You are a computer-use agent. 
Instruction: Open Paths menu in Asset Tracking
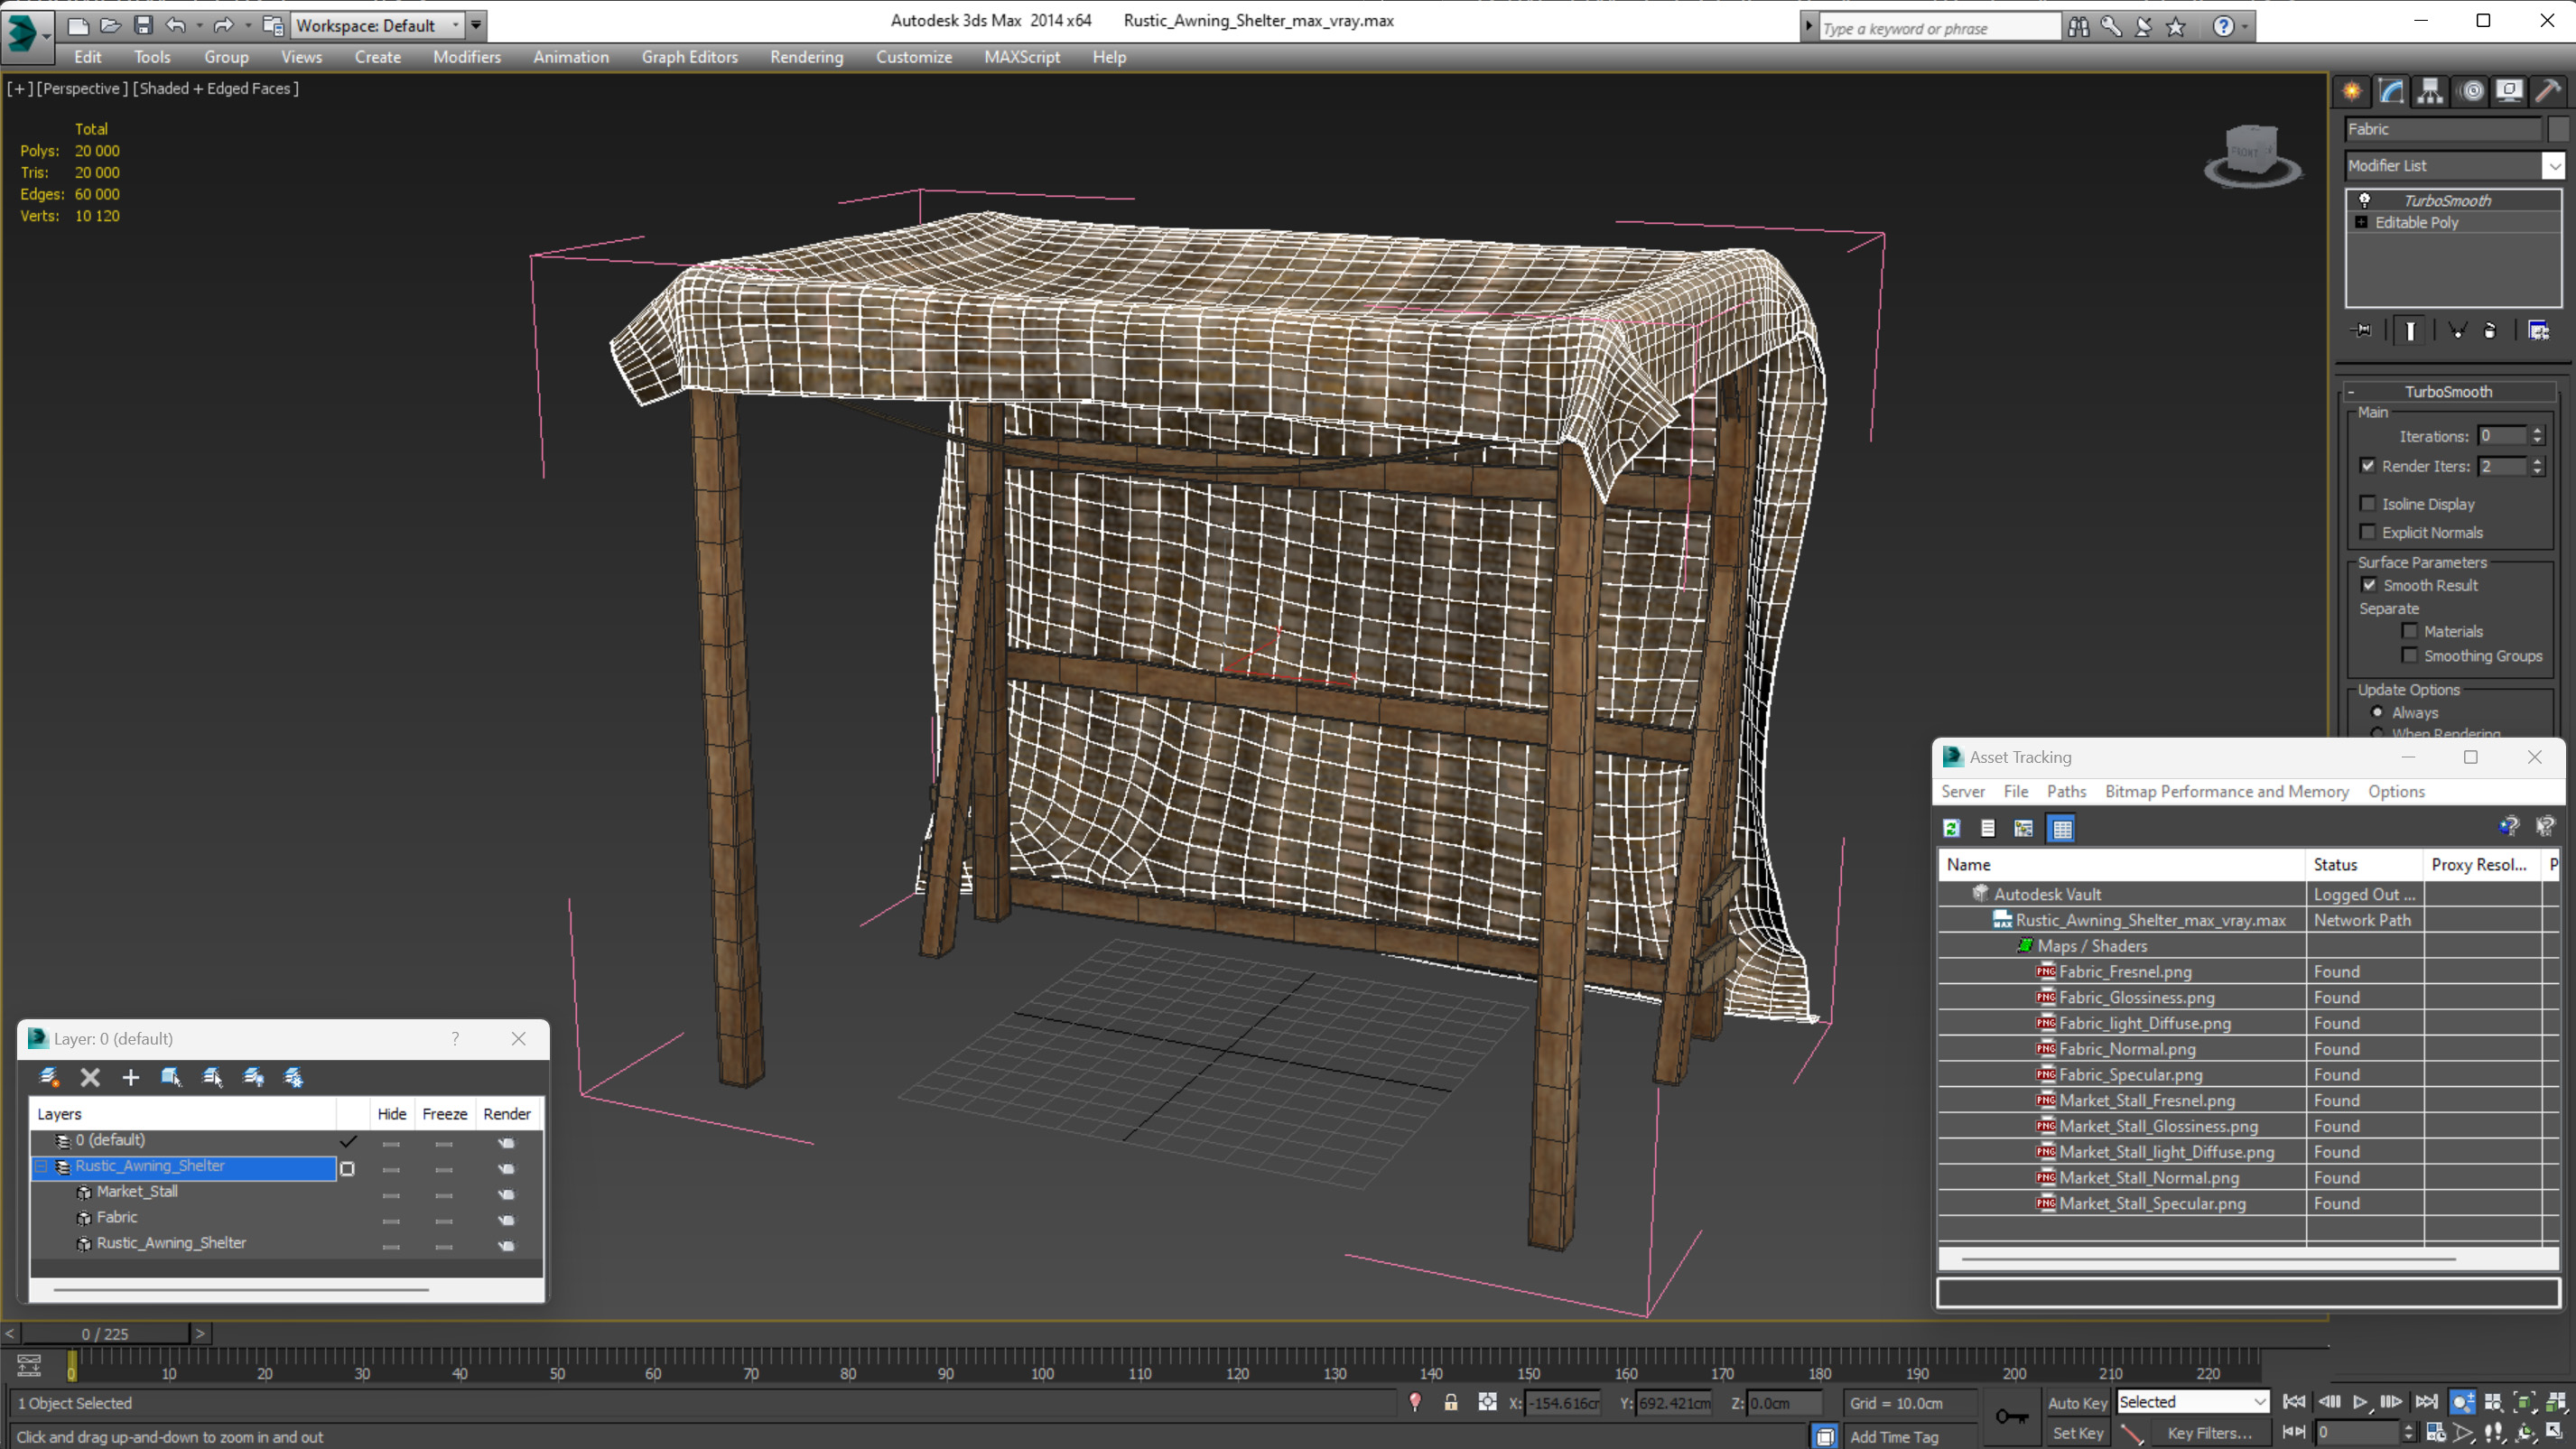coord(2066,791)
